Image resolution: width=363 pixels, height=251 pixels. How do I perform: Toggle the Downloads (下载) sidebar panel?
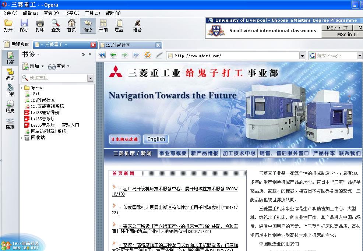[x=10, y=89]
